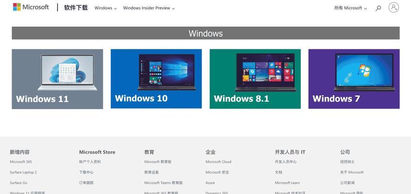Click the Surface Go footer link

click(x=18, y=183)
